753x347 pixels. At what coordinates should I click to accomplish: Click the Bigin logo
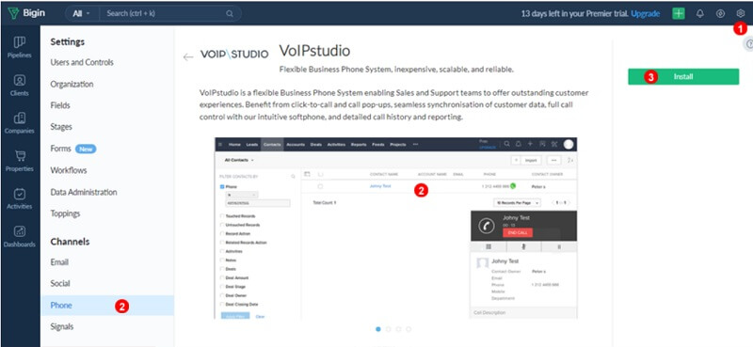click(x=26, y=13)
